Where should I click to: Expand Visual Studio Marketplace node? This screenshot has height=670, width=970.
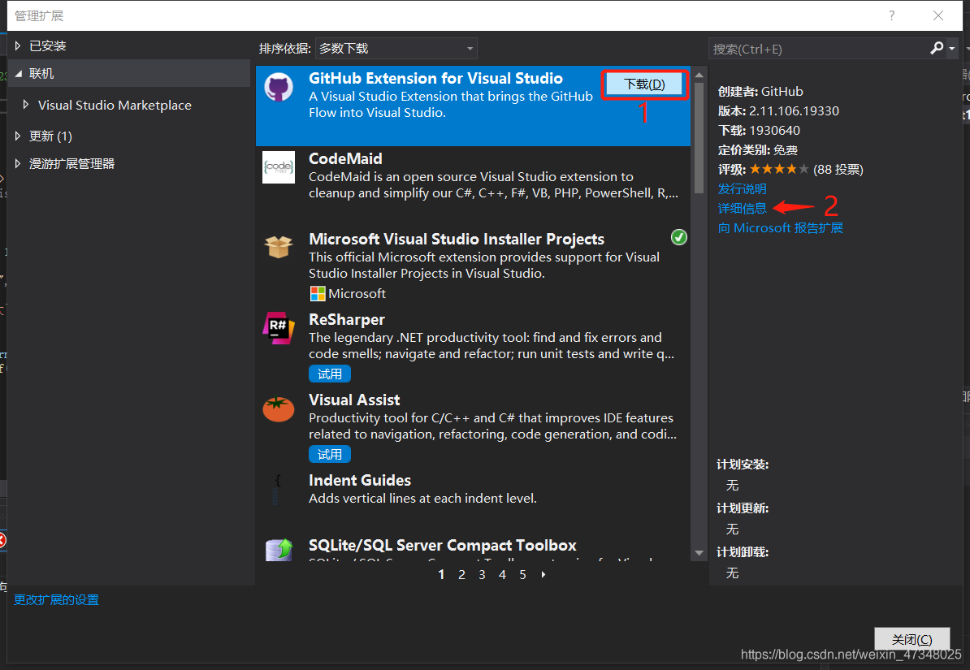coord(25,105)
